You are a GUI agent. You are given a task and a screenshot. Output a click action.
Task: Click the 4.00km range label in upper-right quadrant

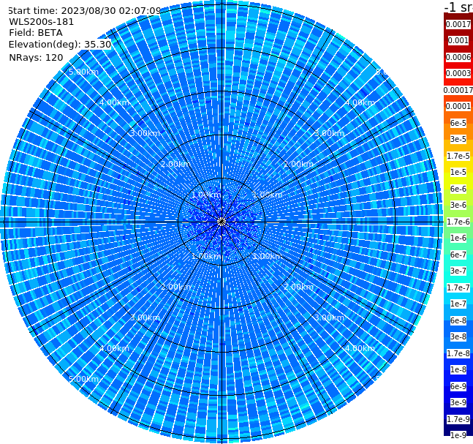[360, 102]
